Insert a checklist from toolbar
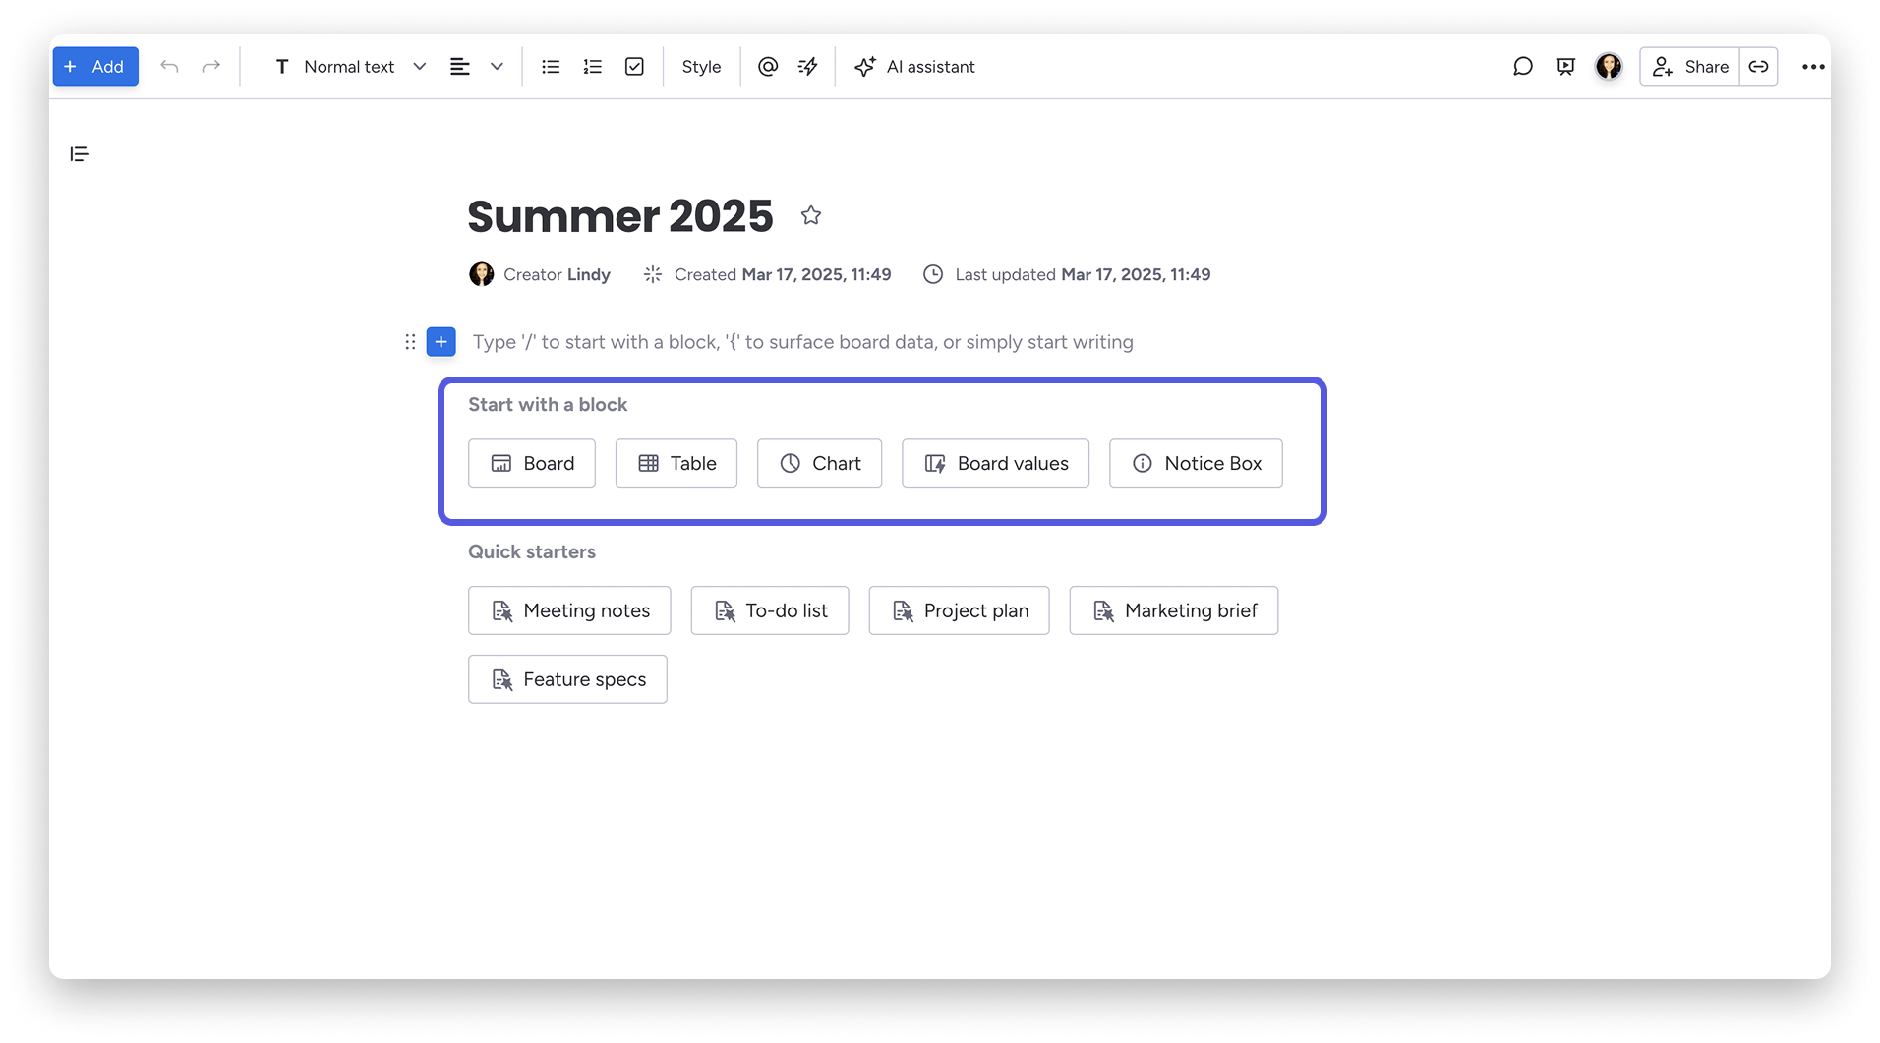Screen dimensions: 1880x1043 click(x=634, y=67)
